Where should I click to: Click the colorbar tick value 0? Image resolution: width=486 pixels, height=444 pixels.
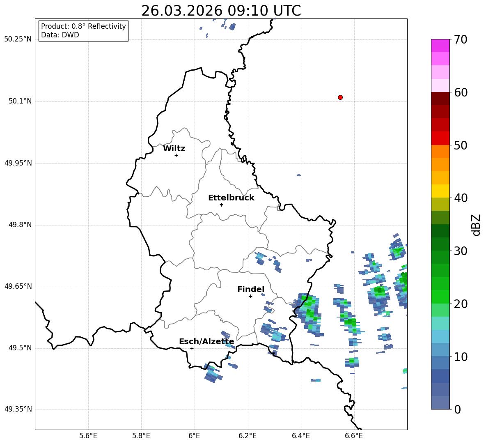457,409
